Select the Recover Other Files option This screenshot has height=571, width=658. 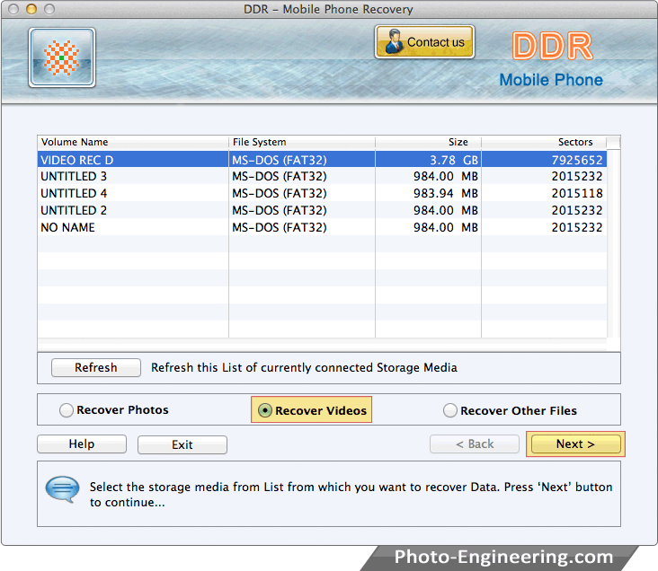[511, 410]
